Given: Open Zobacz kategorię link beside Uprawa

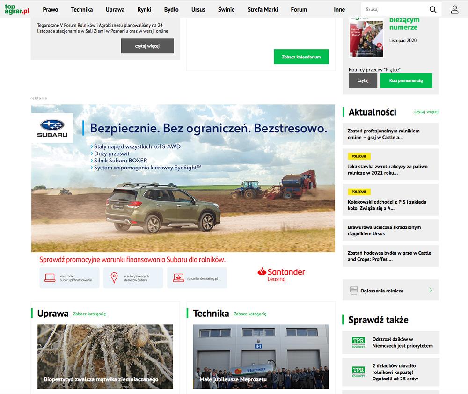Looking at the screenshot, I should click(89, 314).
